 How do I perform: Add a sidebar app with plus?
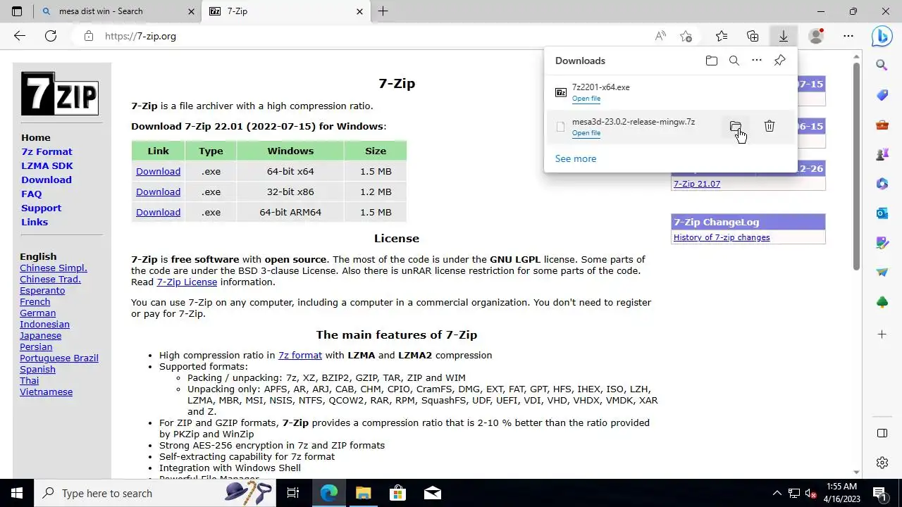pyautogui.click(x=882, y=334)
